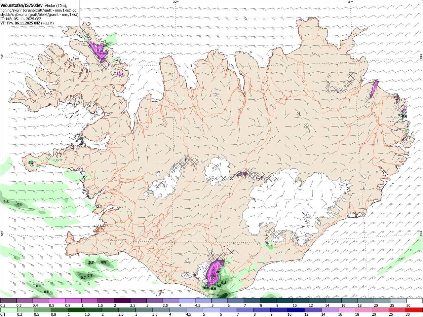423x317 pixels.
Task: Click the '15W' longitude label
Action: [x=350, y=2]
